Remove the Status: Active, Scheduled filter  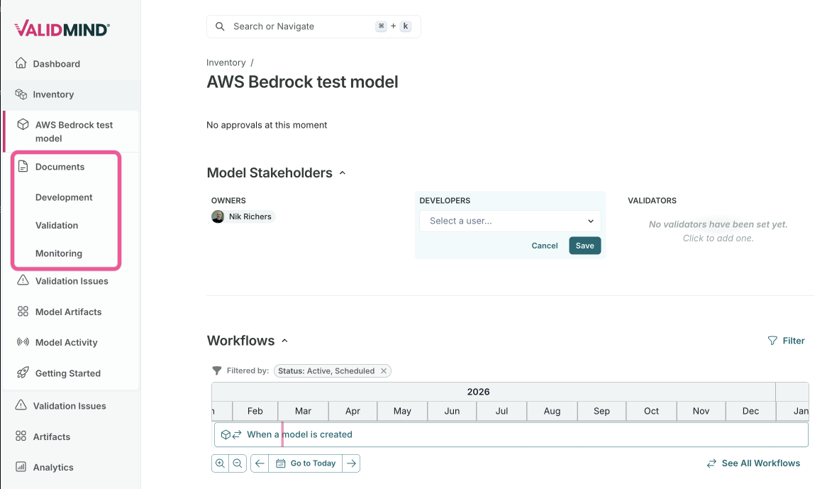384,371
